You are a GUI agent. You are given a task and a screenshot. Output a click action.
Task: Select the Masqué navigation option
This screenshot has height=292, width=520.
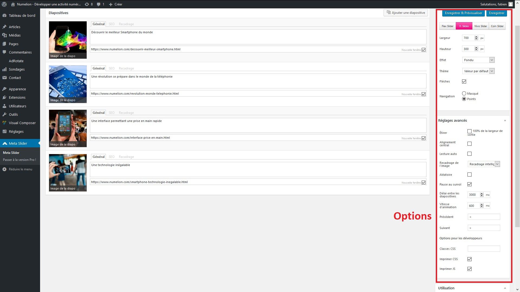coord(464,93)
